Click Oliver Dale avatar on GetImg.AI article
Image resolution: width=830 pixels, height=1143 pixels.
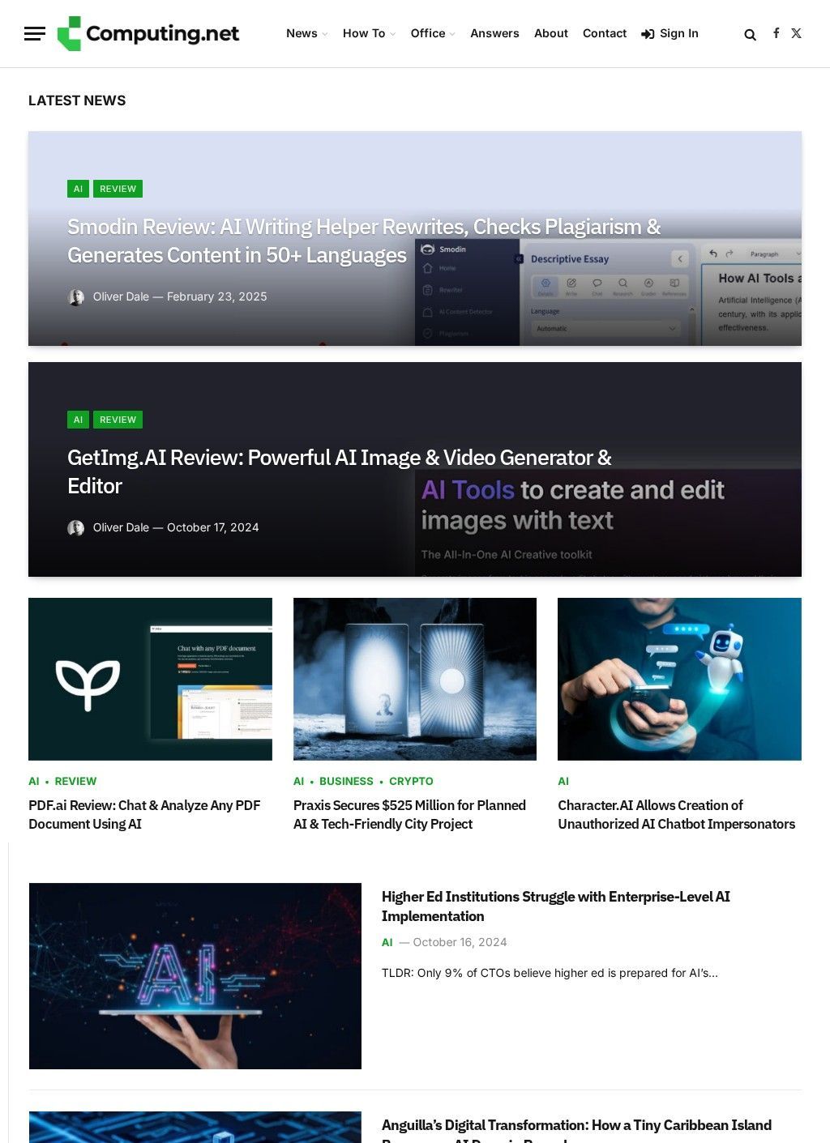click(76, 528)
